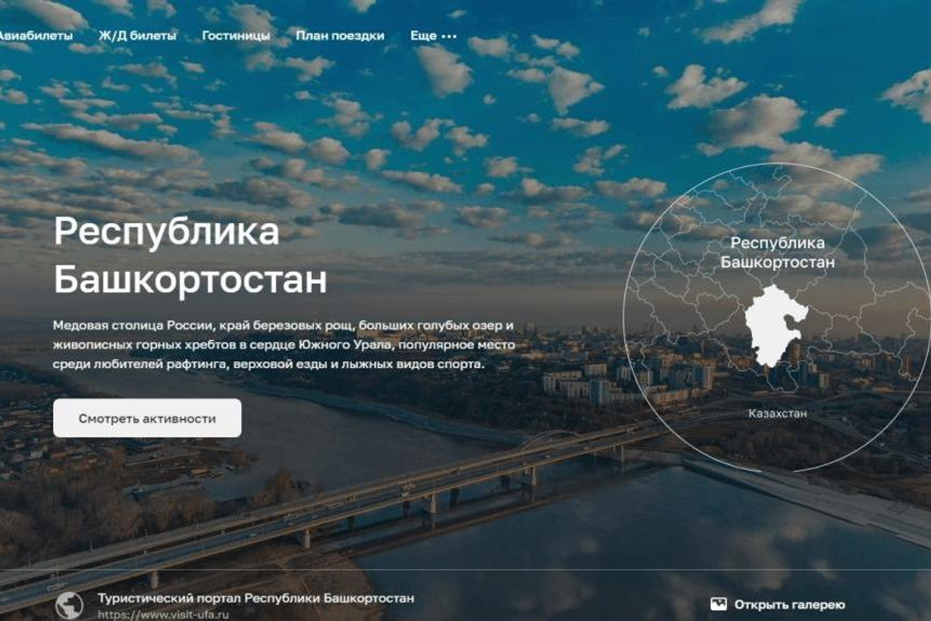This screenshot has height=621, width=931.
Task: Click the Республика Башкортостан main heading
Action: click(190, 255)
